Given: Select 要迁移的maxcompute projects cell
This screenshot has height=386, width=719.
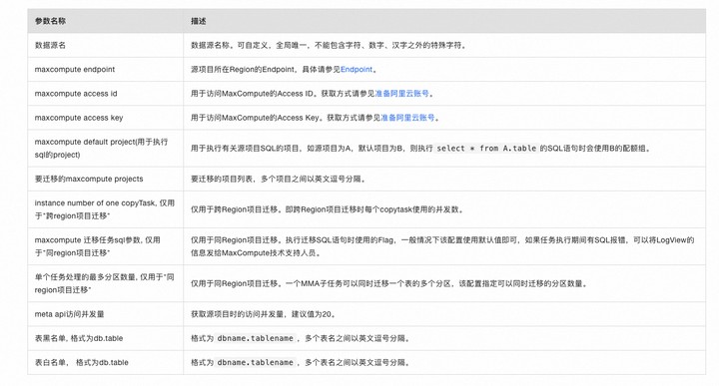Looking at the screenshot, I should point(106,179).
